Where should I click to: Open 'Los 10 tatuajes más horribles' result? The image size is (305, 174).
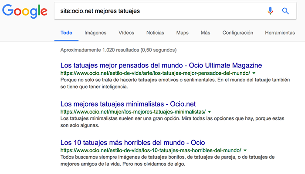click(132, 142)
